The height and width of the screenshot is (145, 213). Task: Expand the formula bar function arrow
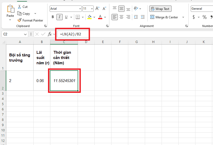(54, 34)
